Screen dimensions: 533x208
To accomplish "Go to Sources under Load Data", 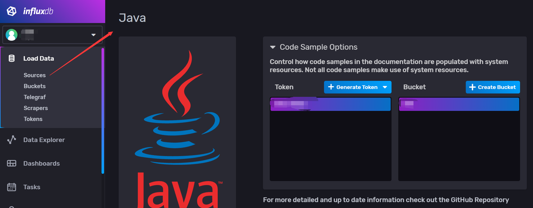I will pos(35,75).
